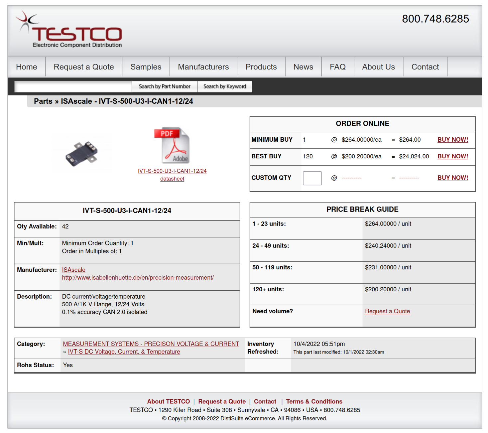
Task: Click BUY NOW for Best Buy
Action: click(452, 156)
